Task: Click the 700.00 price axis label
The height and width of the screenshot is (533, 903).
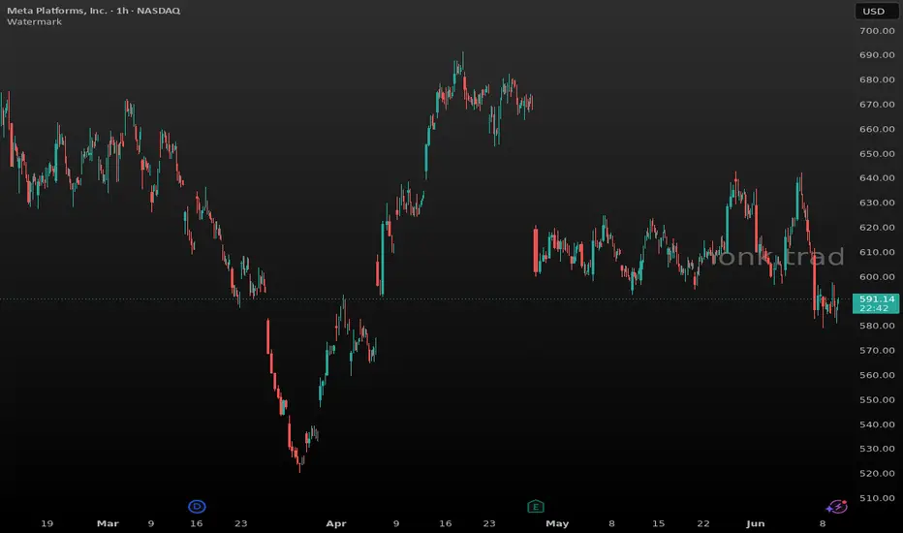Action: click(x=877, y=31)
